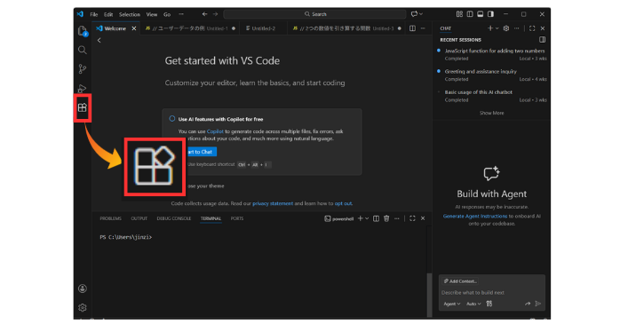
Task: Maximize the terminal panel
Action: pos(412,218)
